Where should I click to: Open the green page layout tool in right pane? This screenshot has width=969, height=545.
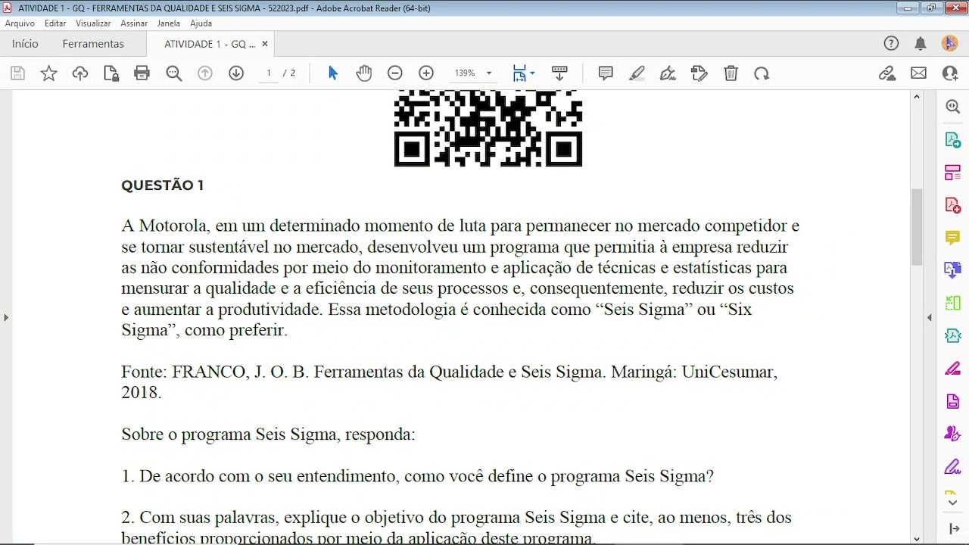coord(953,303)
